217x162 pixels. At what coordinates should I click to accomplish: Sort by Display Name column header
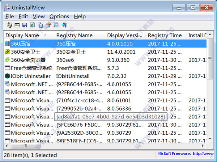pyautogui.click(x=29, y=35)
